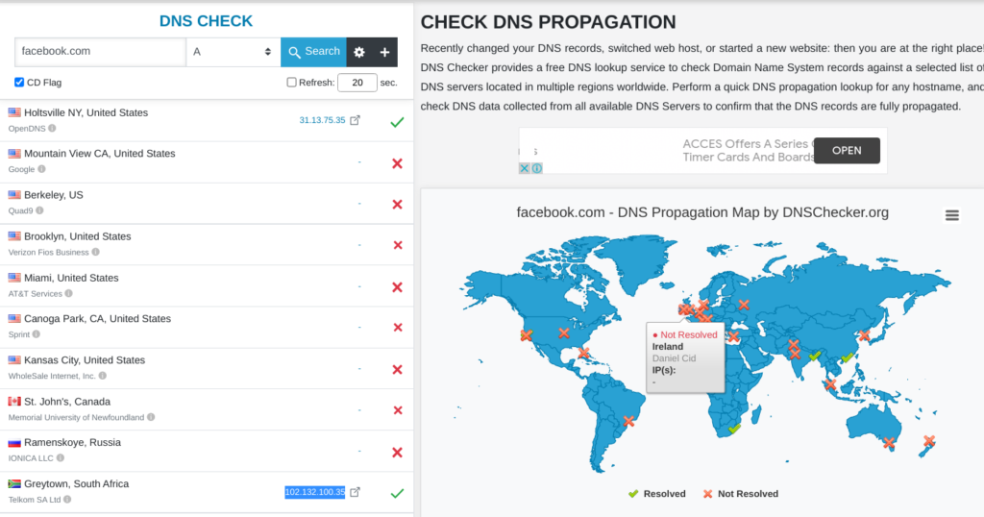Show OpenDNS info icon
The image size is (984, 517).
[52, 128]
